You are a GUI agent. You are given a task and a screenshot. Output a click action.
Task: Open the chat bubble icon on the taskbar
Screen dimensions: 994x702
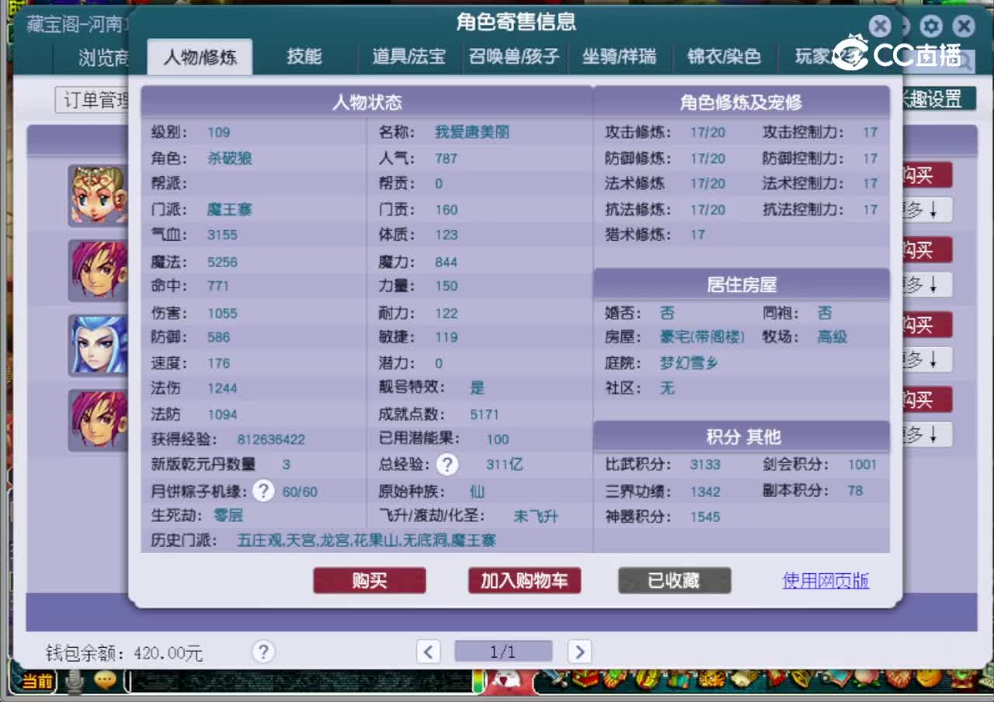[x=106, y=680]
